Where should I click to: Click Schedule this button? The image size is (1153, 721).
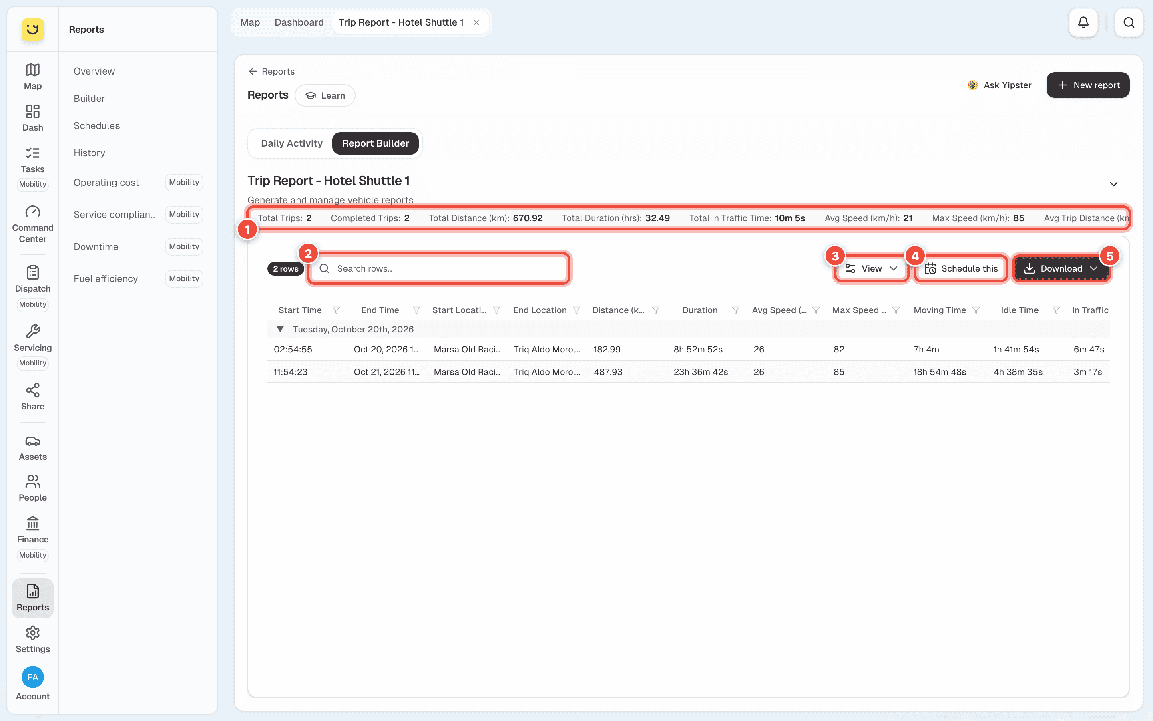coord(962,268)
